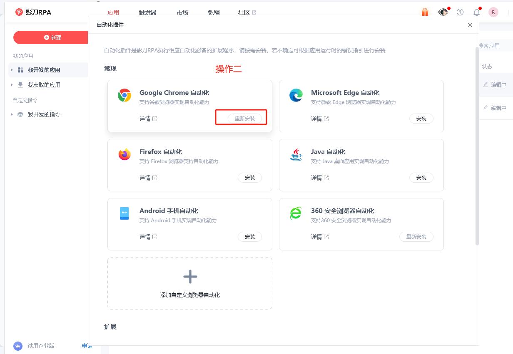The width and height of the screenshot is (513, 354).
Task: Click the 影刀RPA logo icon
Action: pos(19,12)
